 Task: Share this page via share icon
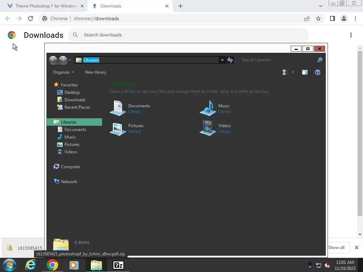(307, 18)
